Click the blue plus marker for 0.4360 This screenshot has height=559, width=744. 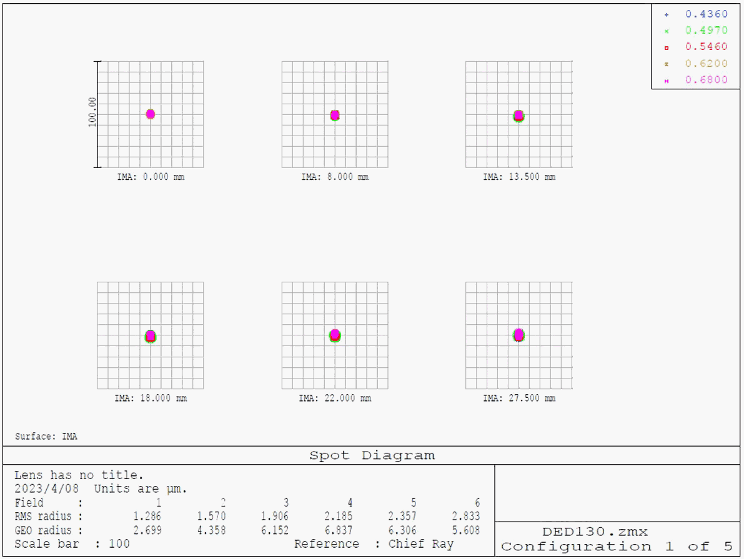tap(667, 14)
